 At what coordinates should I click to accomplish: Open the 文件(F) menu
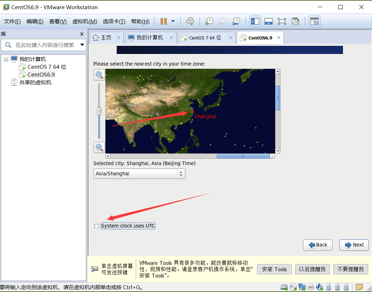(12, 22)
